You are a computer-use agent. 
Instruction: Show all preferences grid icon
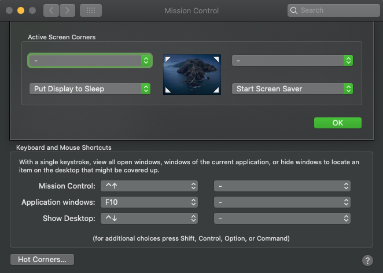click(91, 10)
